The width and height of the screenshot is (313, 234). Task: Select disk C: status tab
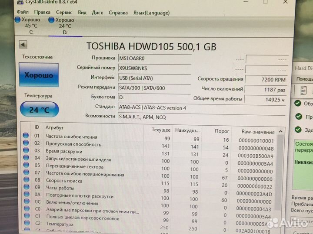[x=28, y=26]
